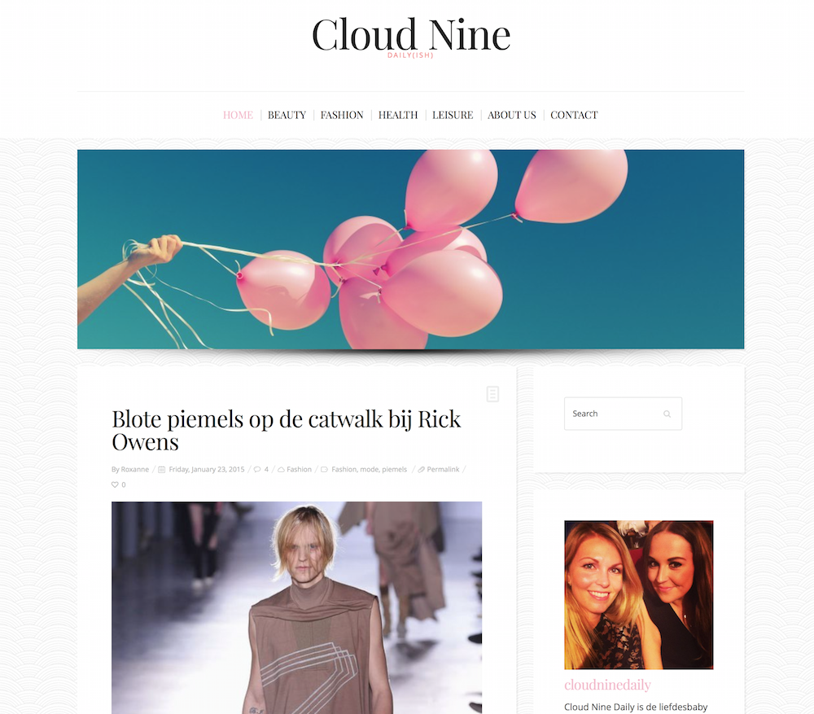Navigate to LEISURE page
The height and width of the screenshot is (714, 814).
pos(453,115)
